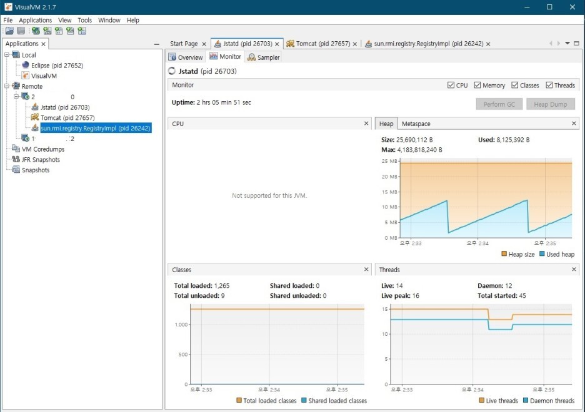The height and width of the screenshot is (412, 585).
Task: Close the Threads graph panel
Action: coord(574,269)
